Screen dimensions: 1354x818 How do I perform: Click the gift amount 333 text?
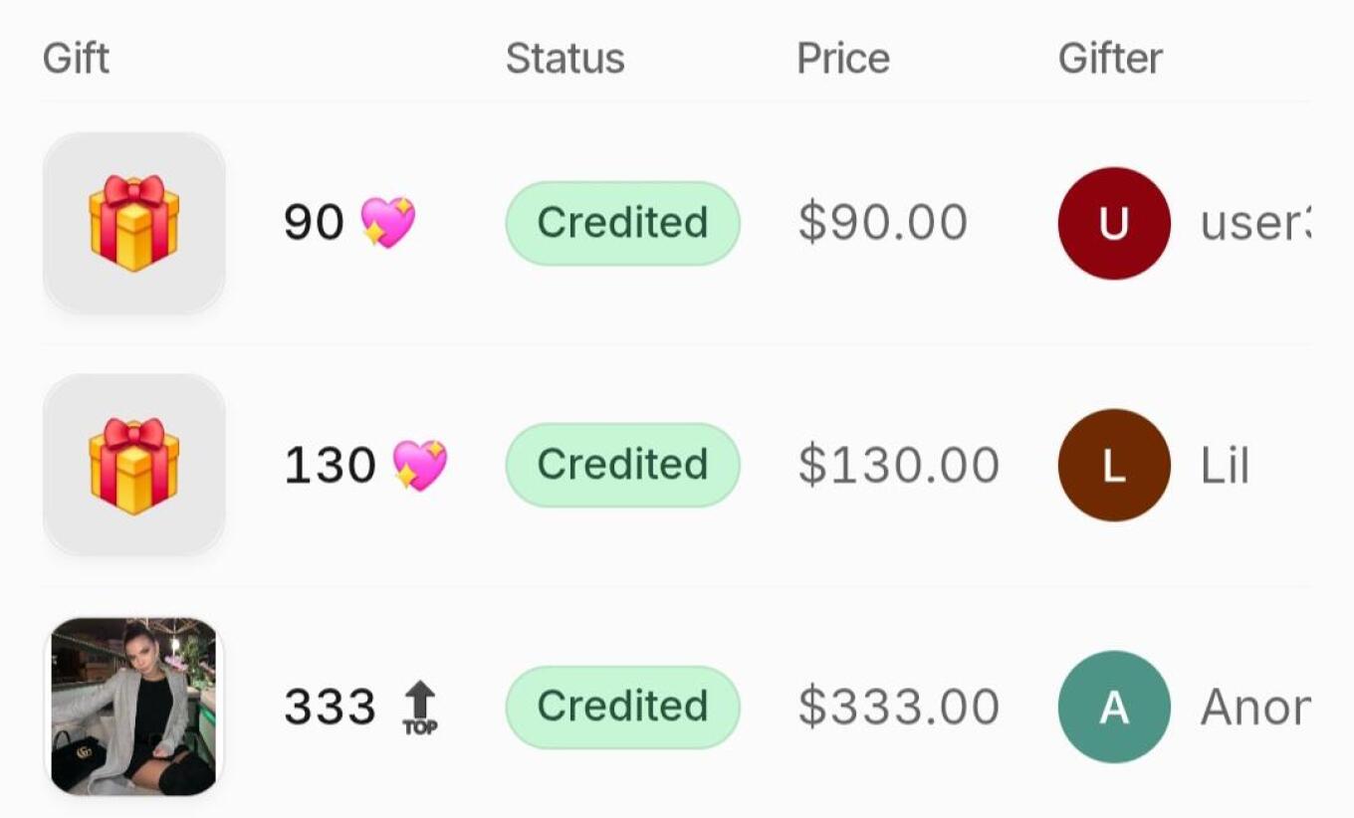[330, 708]
